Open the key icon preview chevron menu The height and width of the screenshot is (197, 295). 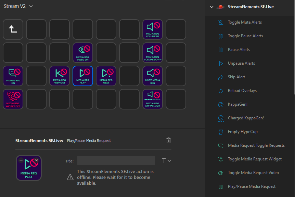click(37, 160)
